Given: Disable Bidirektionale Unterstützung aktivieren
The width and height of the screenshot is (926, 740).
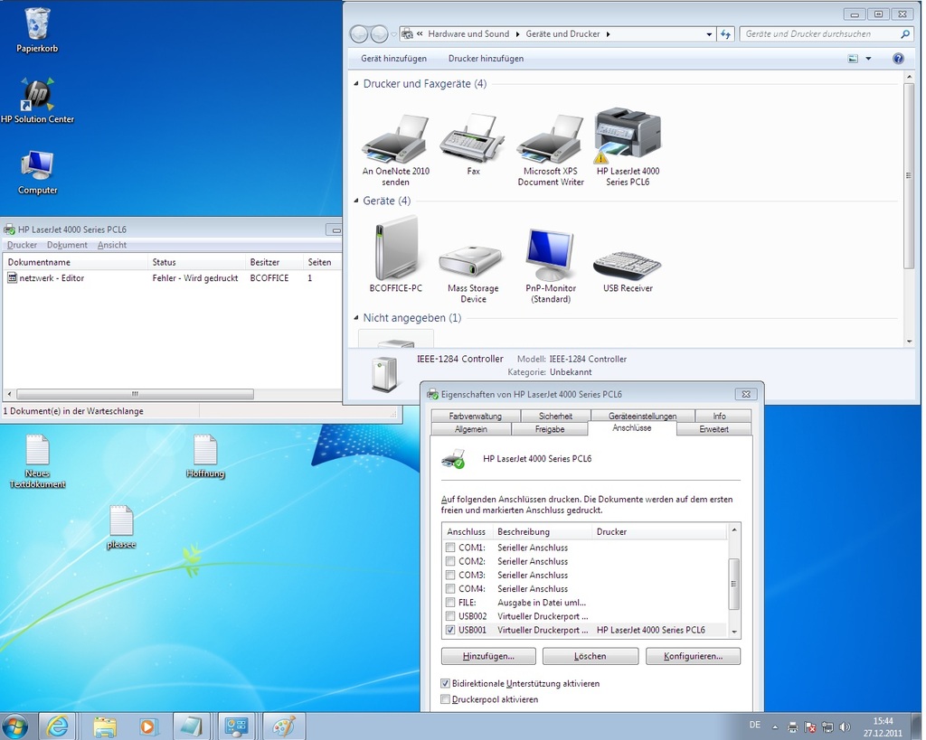Looking at the screenshot, I should pos(445,683).
